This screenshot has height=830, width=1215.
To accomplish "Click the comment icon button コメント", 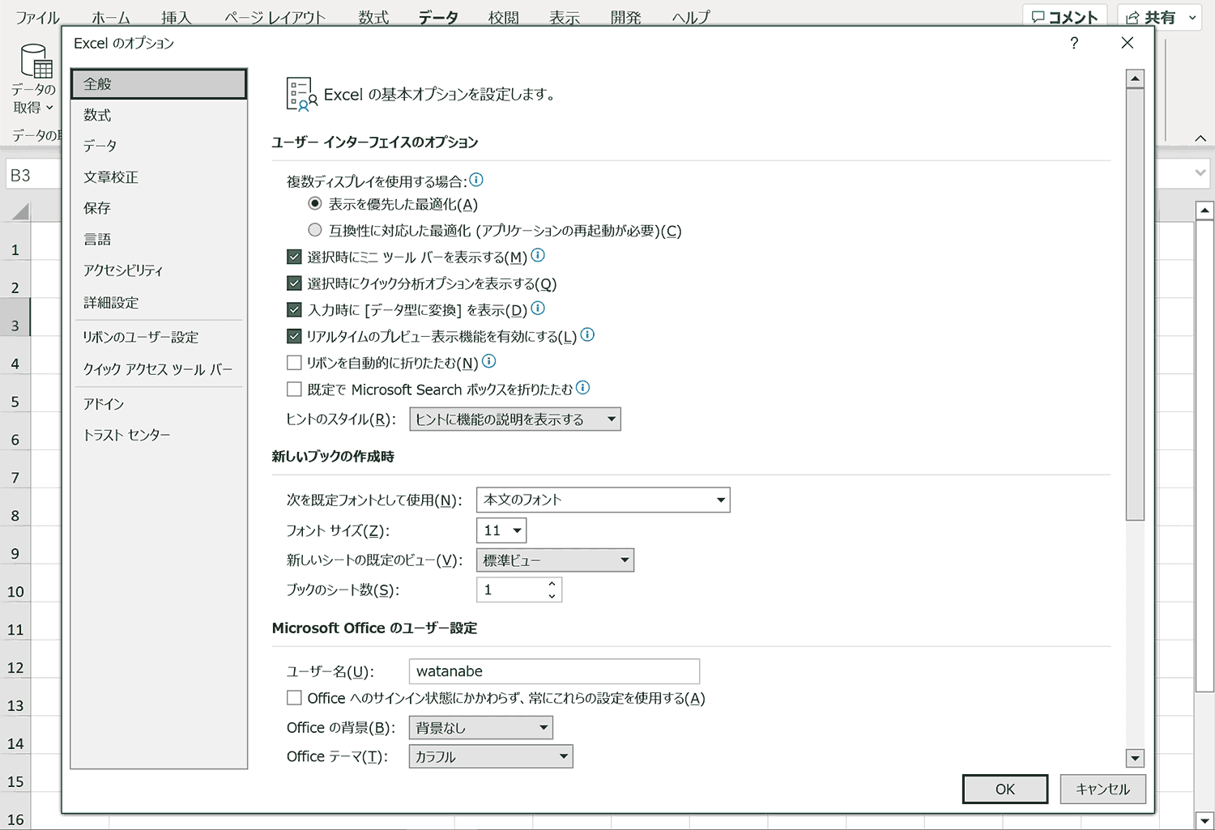I will [1064, 17].
